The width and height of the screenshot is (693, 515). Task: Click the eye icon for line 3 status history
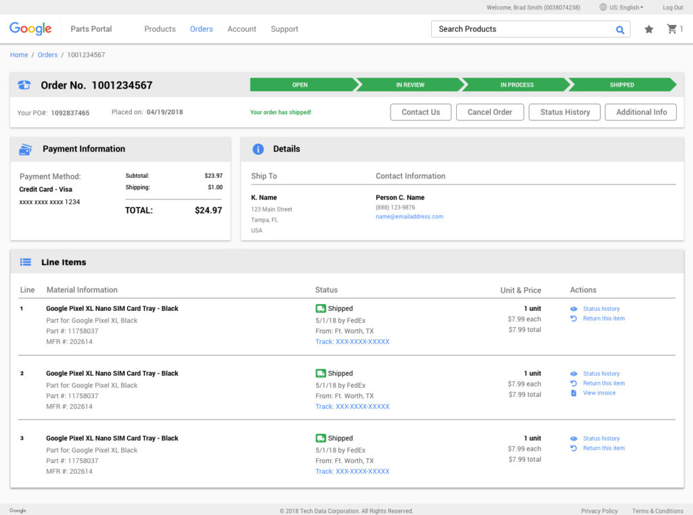coord(574,439)
